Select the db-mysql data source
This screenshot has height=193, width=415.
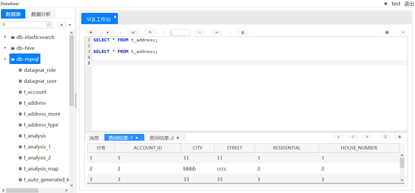pos(25,59)
